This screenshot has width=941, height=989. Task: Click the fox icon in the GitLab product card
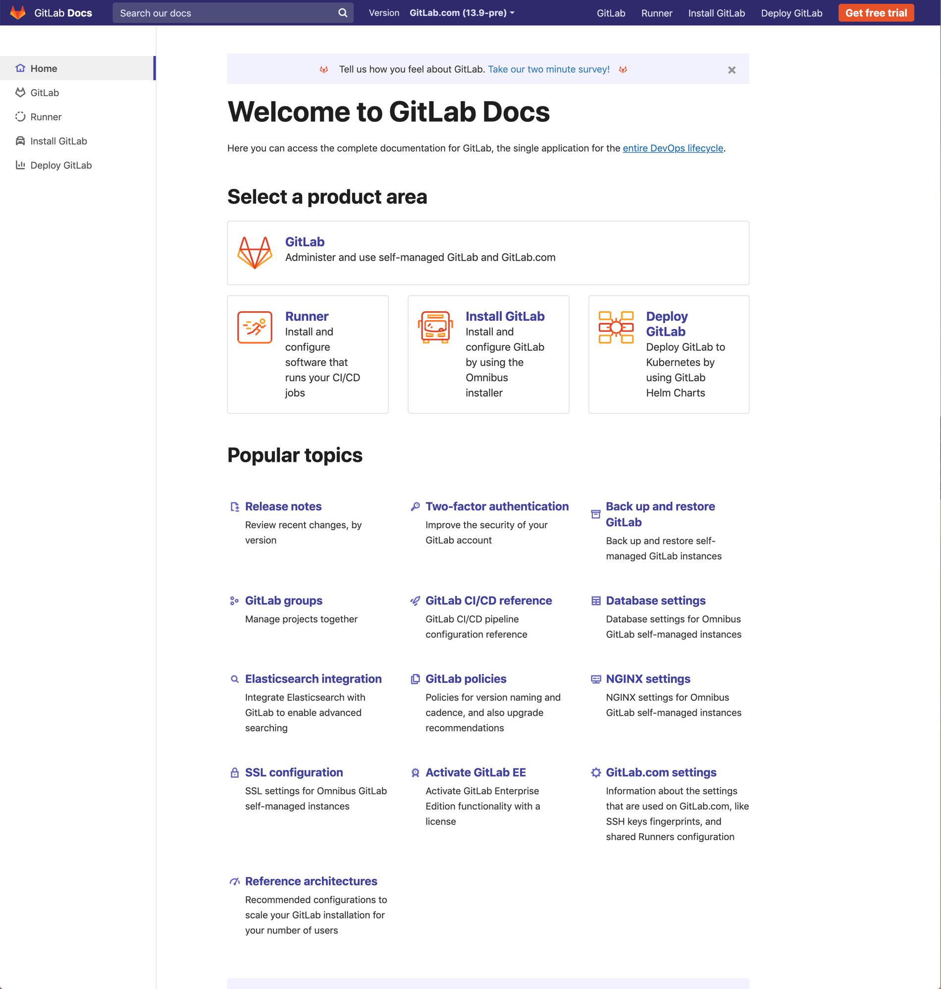tap(255, 252)
